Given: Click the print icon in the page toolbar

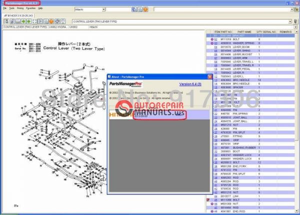Looking at the screenshot, I should (x=18, y=21).
